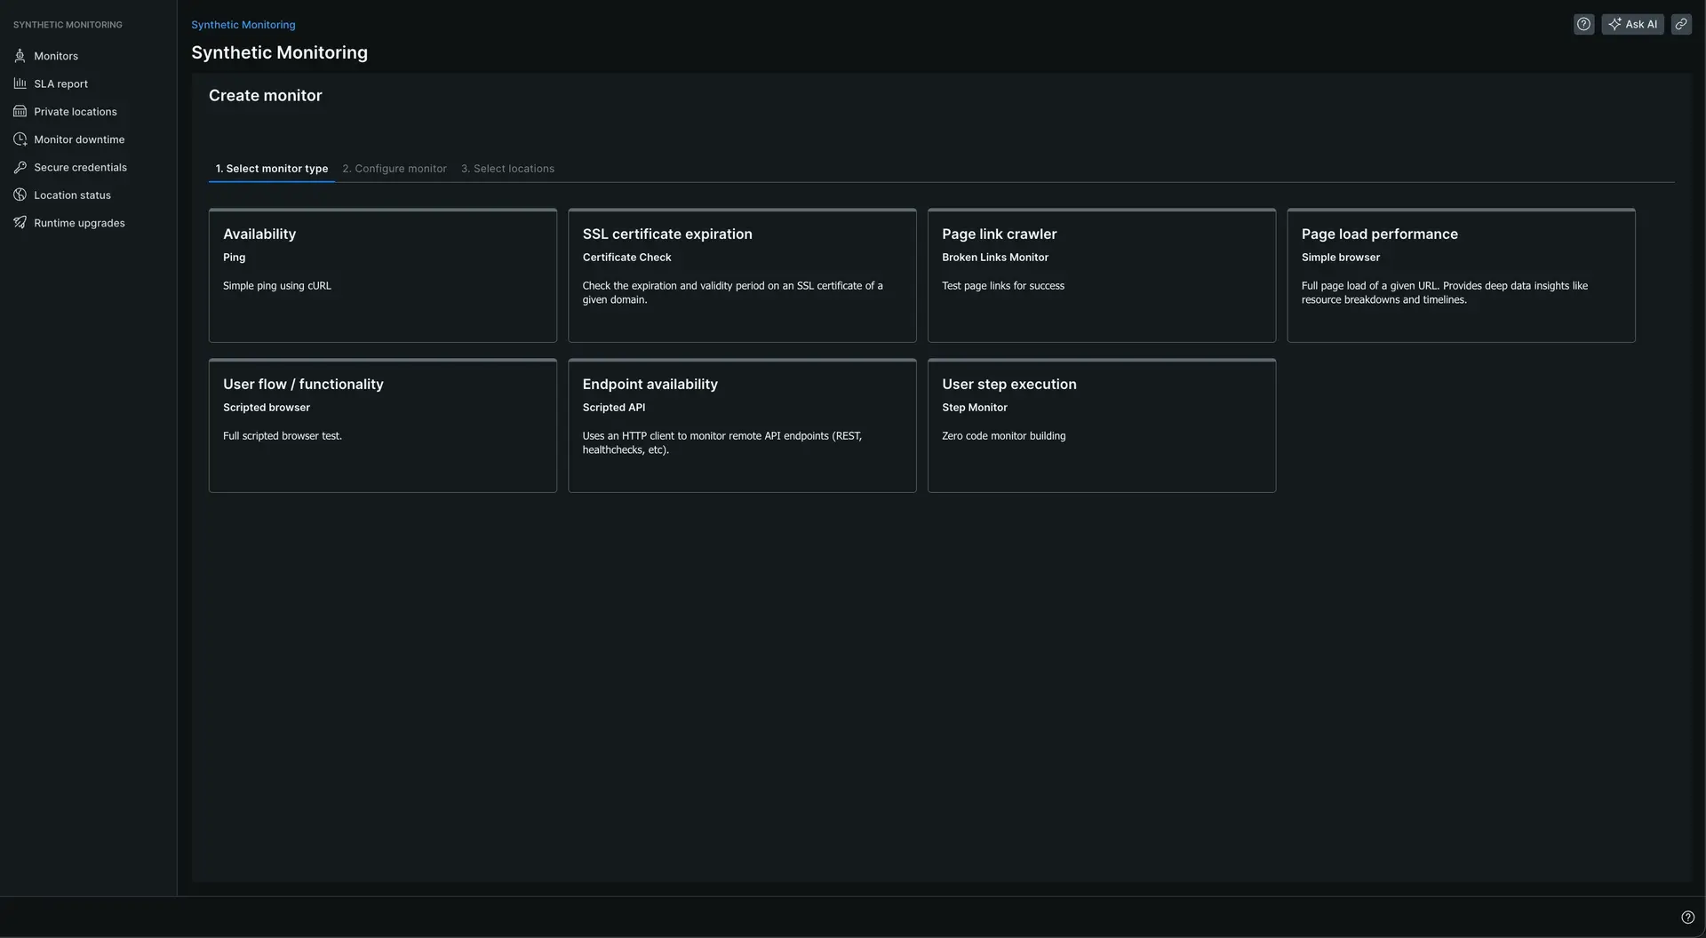The image size is (1706, 938).
Task: Click the Private locations icon
Action: [20, 112]
